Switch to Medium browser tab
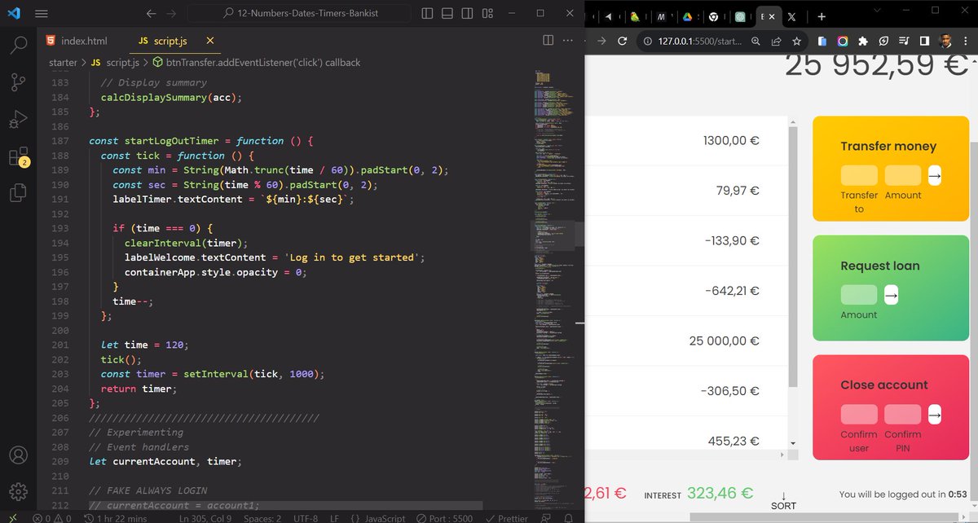Screen dimensions: 978x523 click(x=661, y=16)
